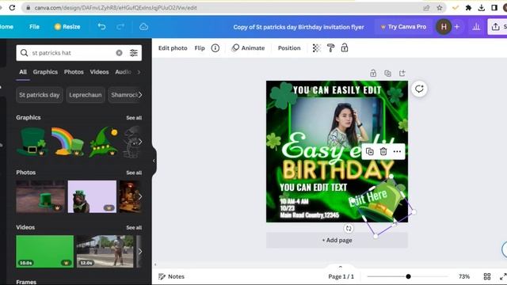Screen dimensions: 507x285
Task: Show more suggestion chips with the arrow
Action: pyautogui.click(x=140, y=95)
